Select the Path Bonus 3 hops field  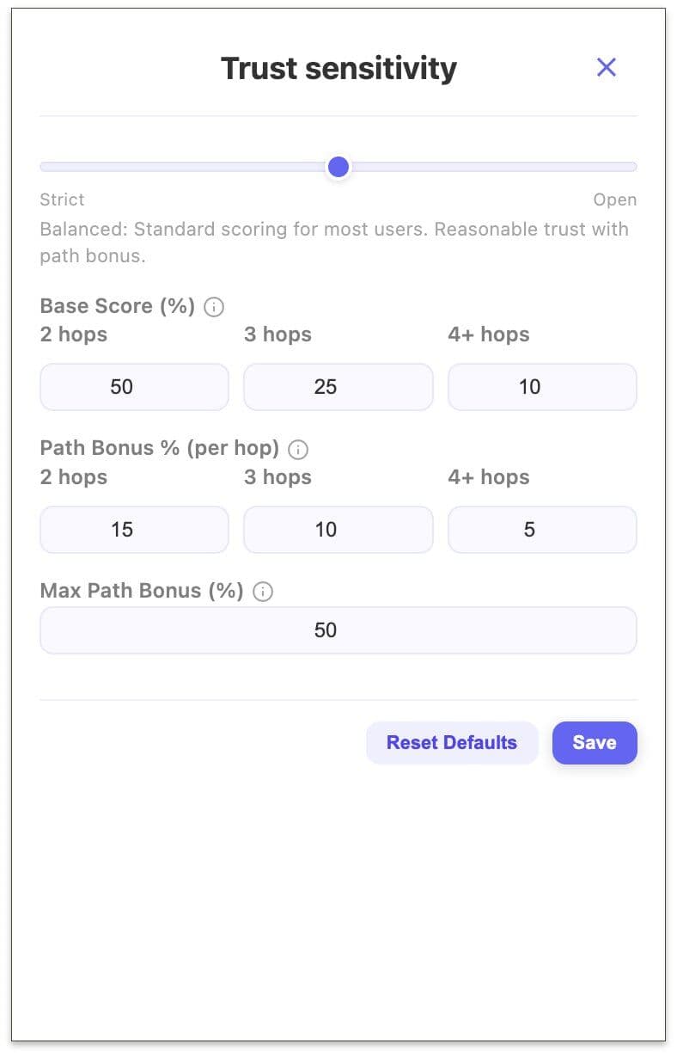[338, 530]
